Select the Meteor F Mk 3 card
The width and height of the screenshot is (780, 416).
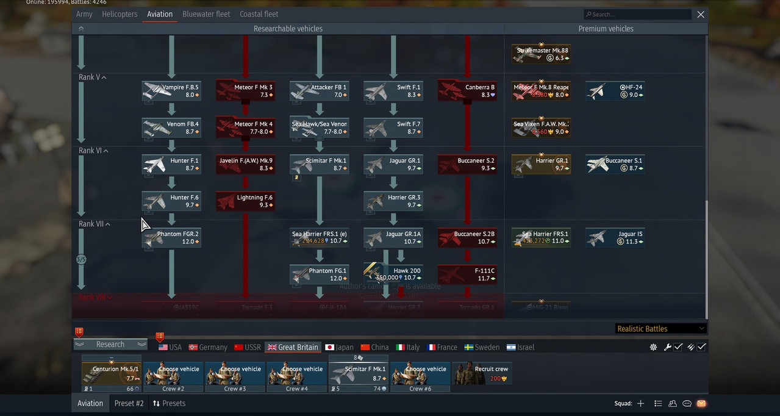(245, 91)
